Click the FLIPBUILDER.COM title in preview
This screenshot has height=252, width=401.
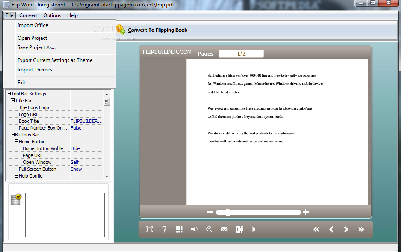pos(167,52)
